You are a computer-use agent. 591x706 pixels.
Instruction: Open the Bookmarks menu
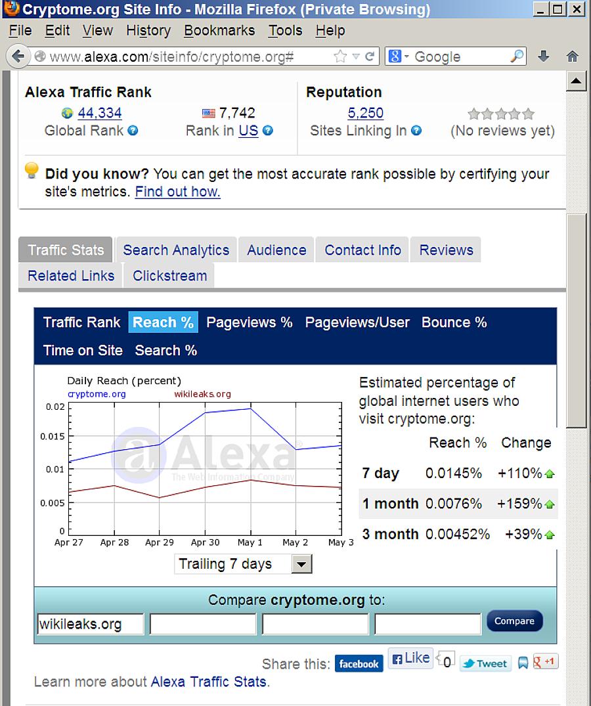point(219,31)
